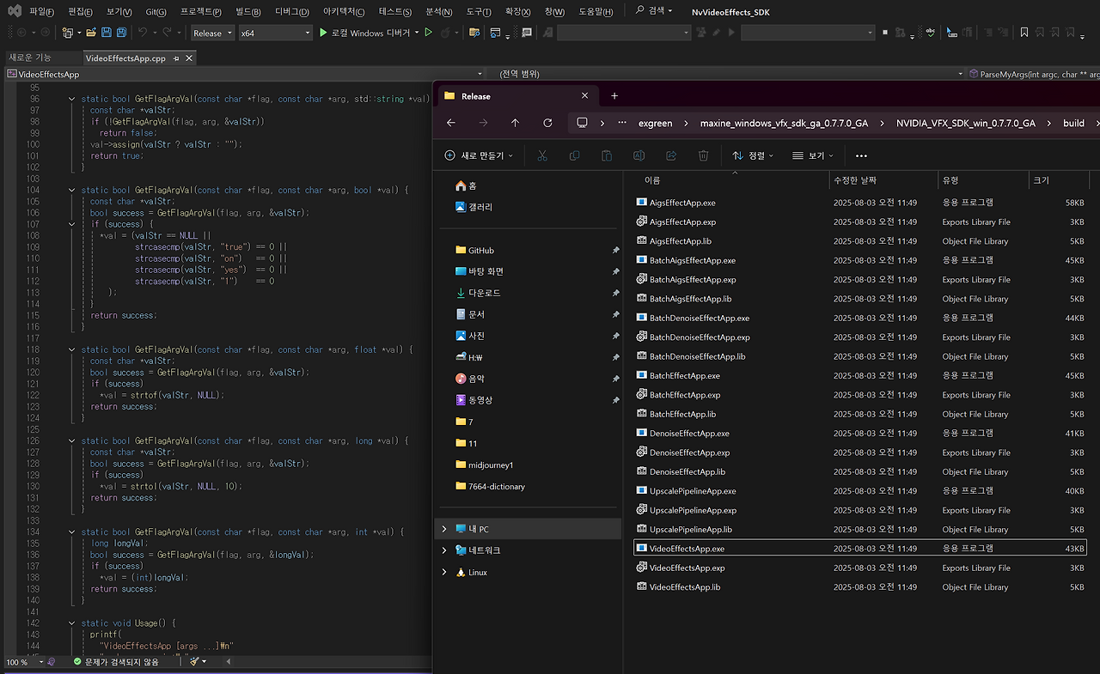The width and height of the screenshot is (1100, 674).
Task: Collapse the code block at line 107
Action: coord(72,224)
